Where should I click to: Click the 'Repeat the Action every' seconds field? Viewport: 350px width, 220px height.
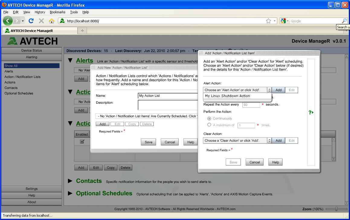click(x=251, y=105)
